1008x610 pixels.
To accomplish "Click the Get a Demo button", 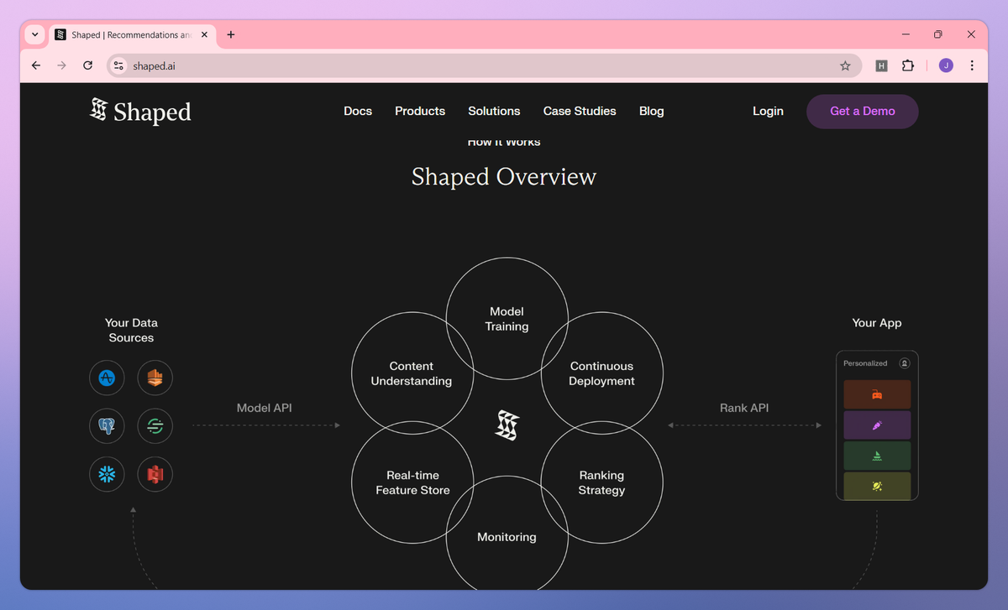I will 863,111.
